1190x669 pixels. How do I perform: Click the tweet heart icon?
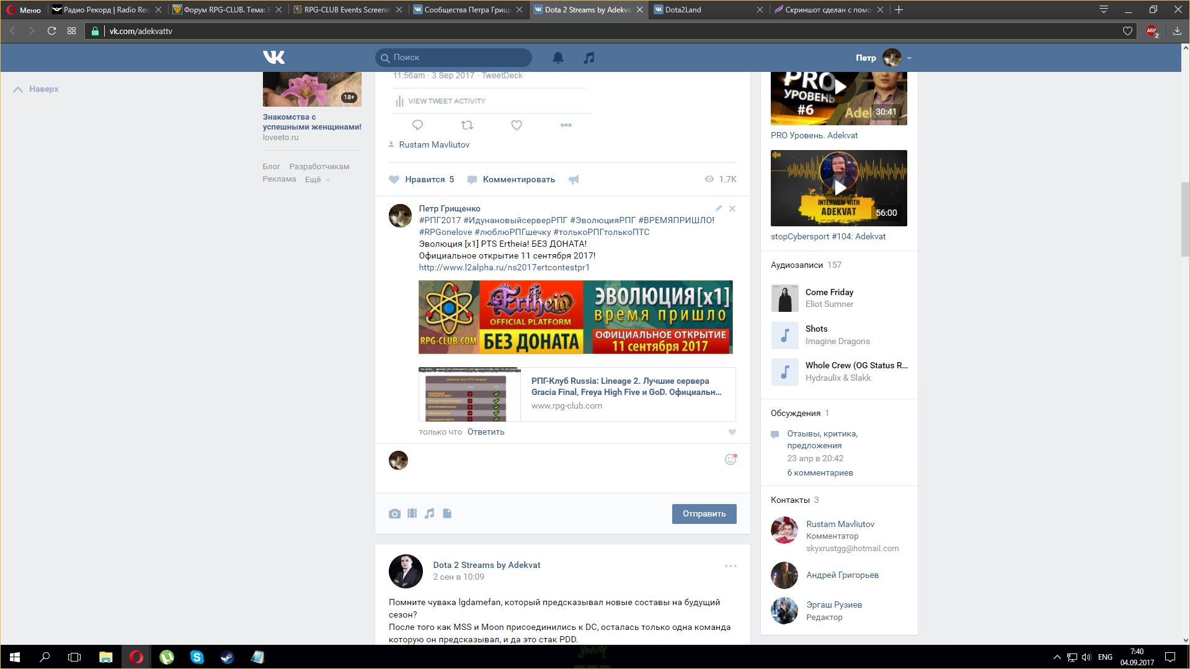517,125
